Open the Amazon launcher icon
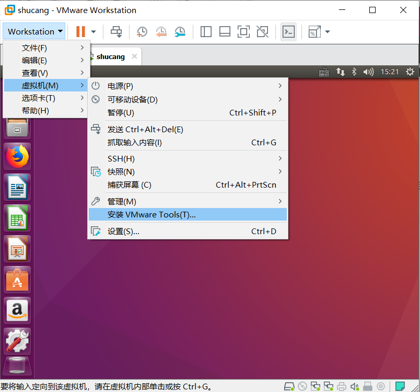The image size is (420, 392). pos(17,310)
